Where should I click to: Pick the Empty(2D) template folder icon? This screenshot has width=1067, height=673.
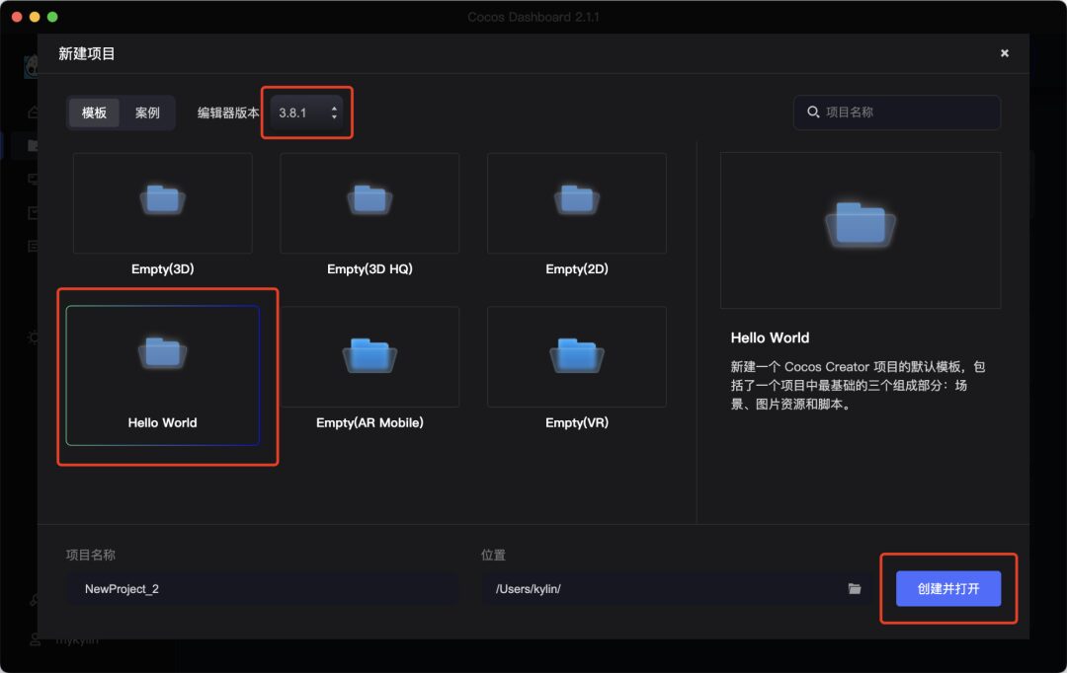(577, 200)
